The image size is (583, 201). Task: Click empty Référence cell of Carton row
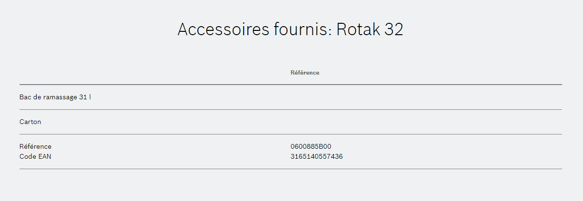point(426,122)
